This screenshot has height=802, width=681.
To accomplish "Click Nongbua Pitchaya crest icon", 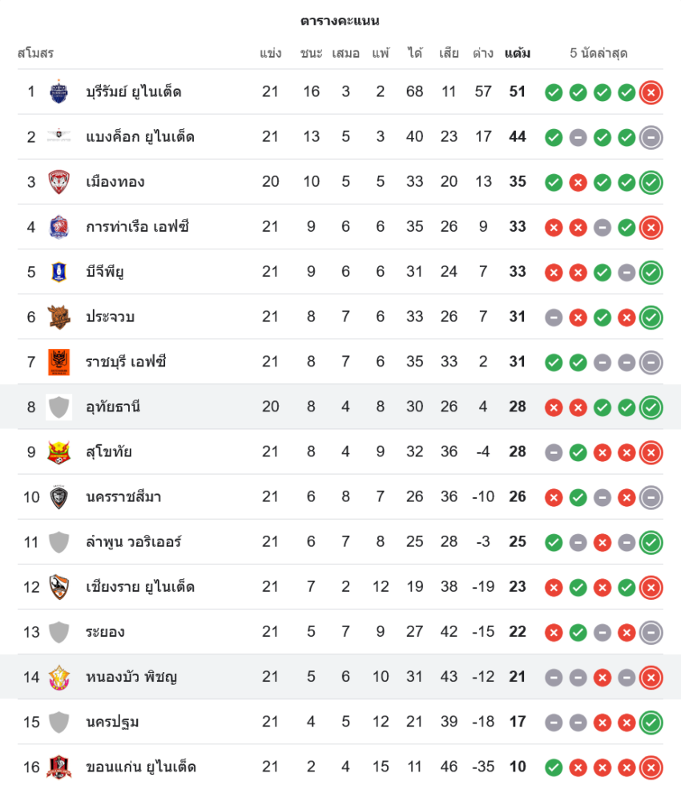I will (58, 677).
